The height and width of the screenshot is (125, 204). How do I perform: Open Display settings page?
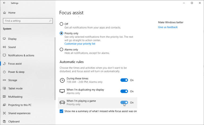[x=28, y=39]
